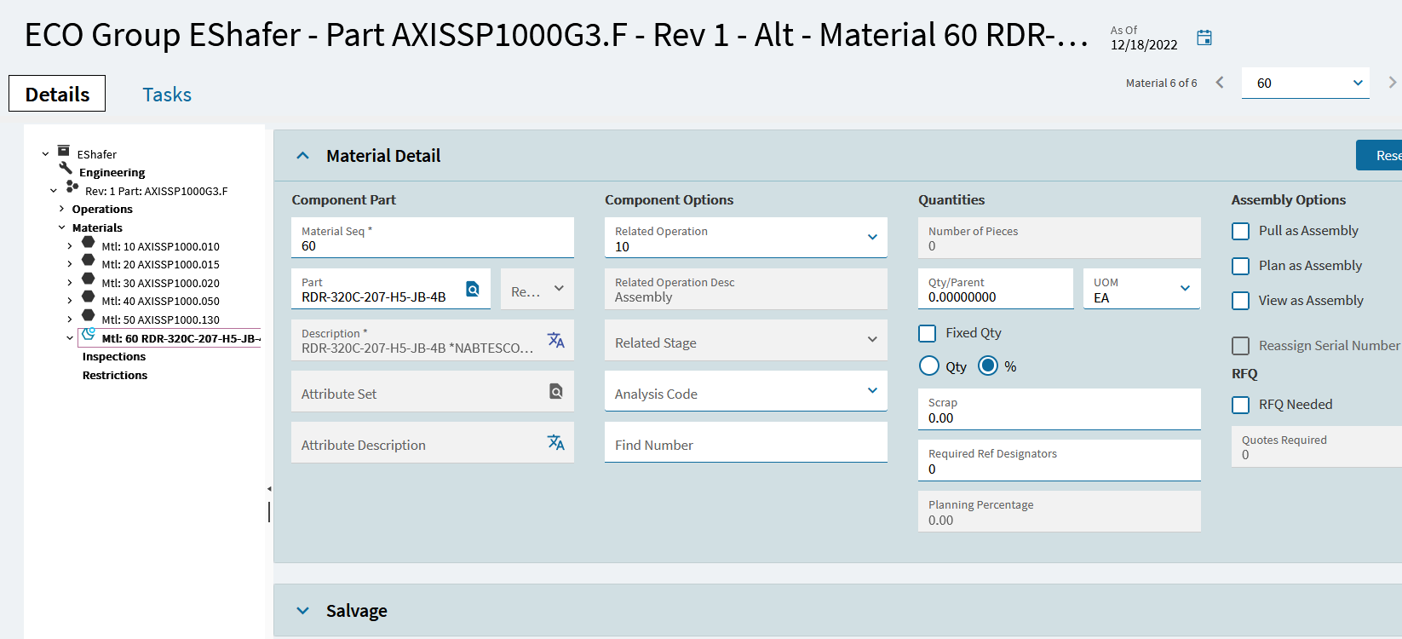1402x639 pixels.
Task: Open Inspections under material 60
Action: pos(114,357)
